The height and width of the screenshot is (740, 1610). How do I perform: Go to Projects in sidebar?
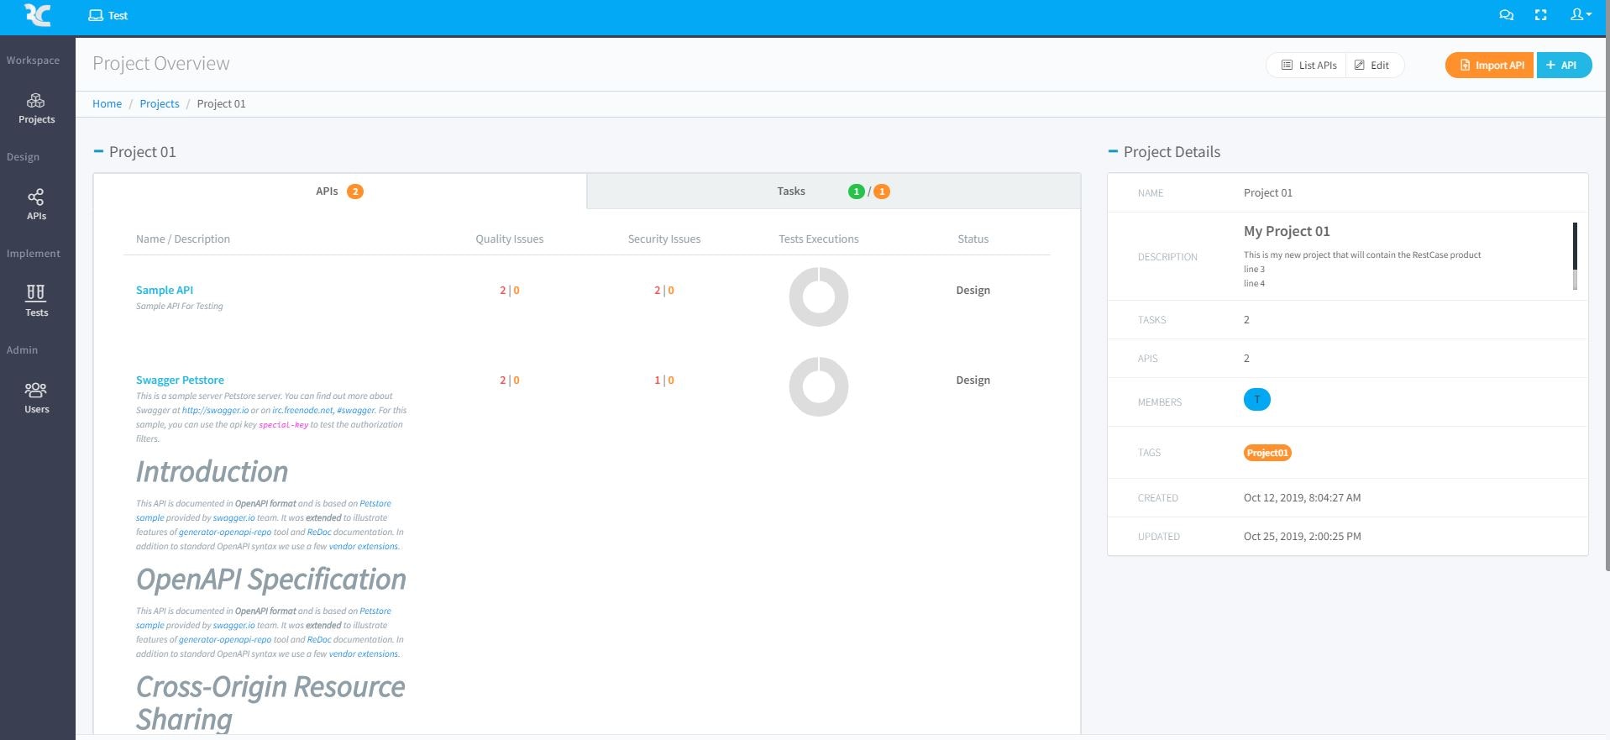36,108
